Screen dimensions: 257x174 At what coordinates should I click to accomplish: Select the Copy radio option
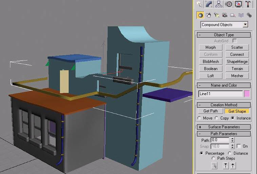217,118
